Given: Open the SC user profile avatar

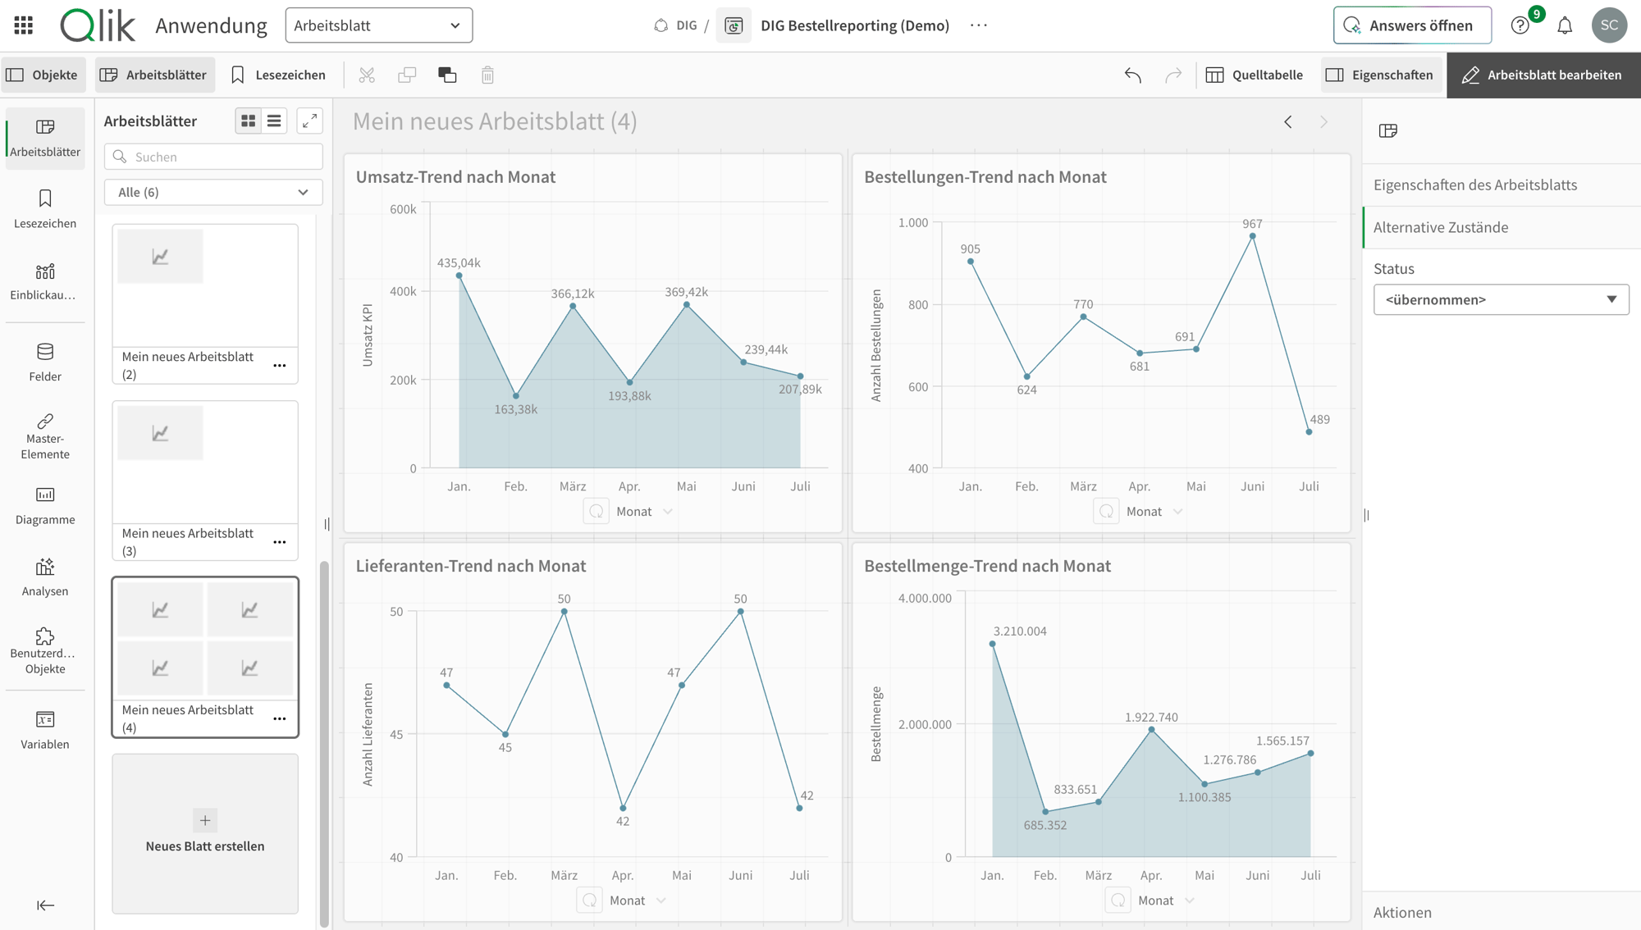Looking at the screenshot, I should click(x=1609, y=25).
